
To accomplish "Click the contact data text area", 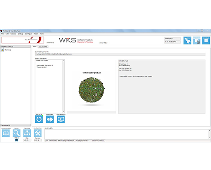I will pos(162,87).
